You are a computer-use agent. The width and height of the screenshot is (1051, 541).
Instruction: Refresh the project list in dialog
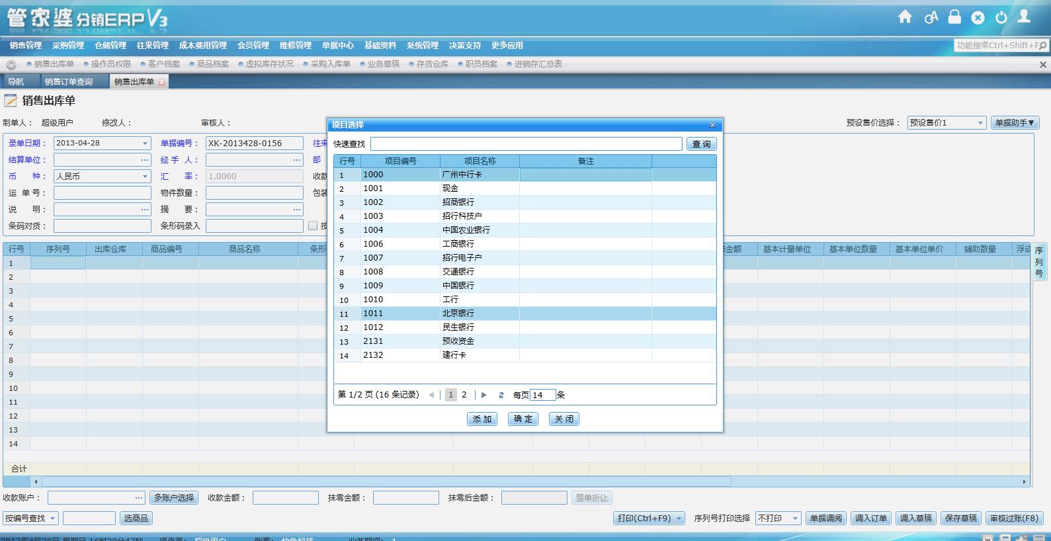click(x=501, y=395)
